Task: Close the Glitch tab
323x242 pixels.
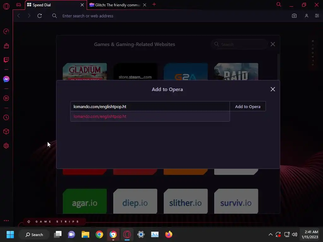Action: coord(144,5)
